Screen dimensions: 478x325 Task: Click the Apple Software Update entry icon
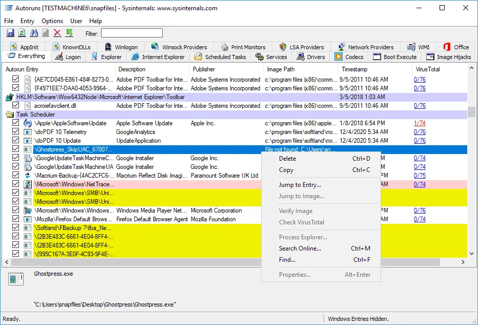(28, 123)
